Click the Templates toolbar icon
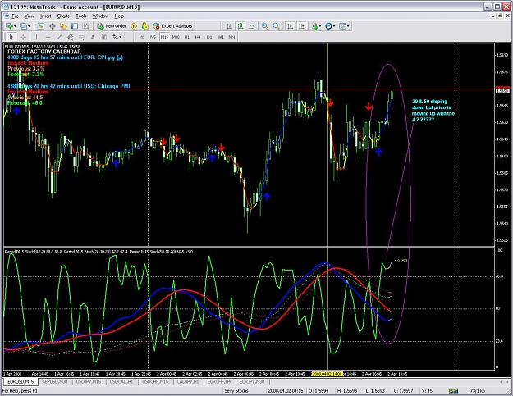 [x=342, y=26]
